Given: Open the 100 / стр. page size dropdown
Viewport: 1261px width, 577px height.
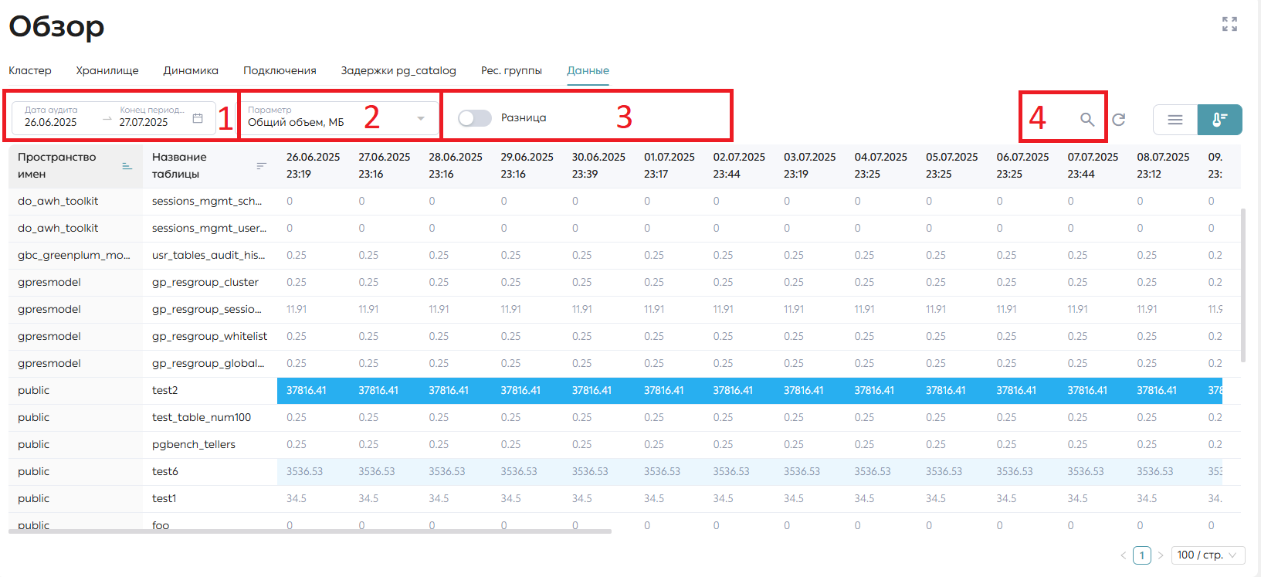Looking at the screenshot, I should point(1208,555).
